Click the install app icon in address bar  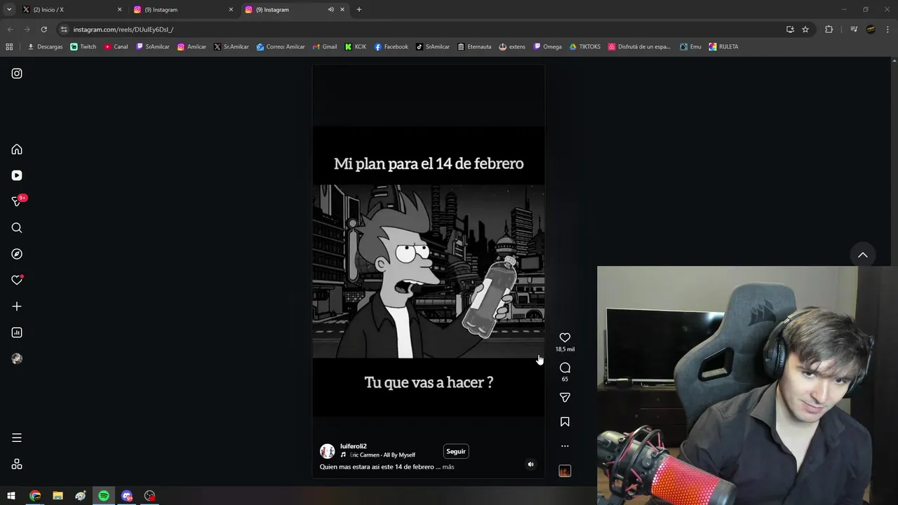790,29
